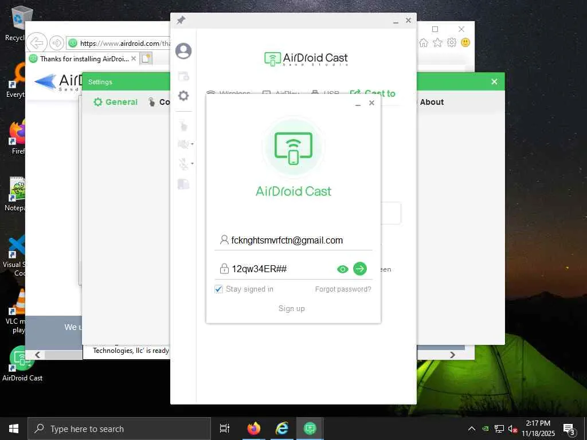Uncheck the Stay signed in checkbox
Image resolution: width=587 pixels, height=440 pixels.
point(218,289)
